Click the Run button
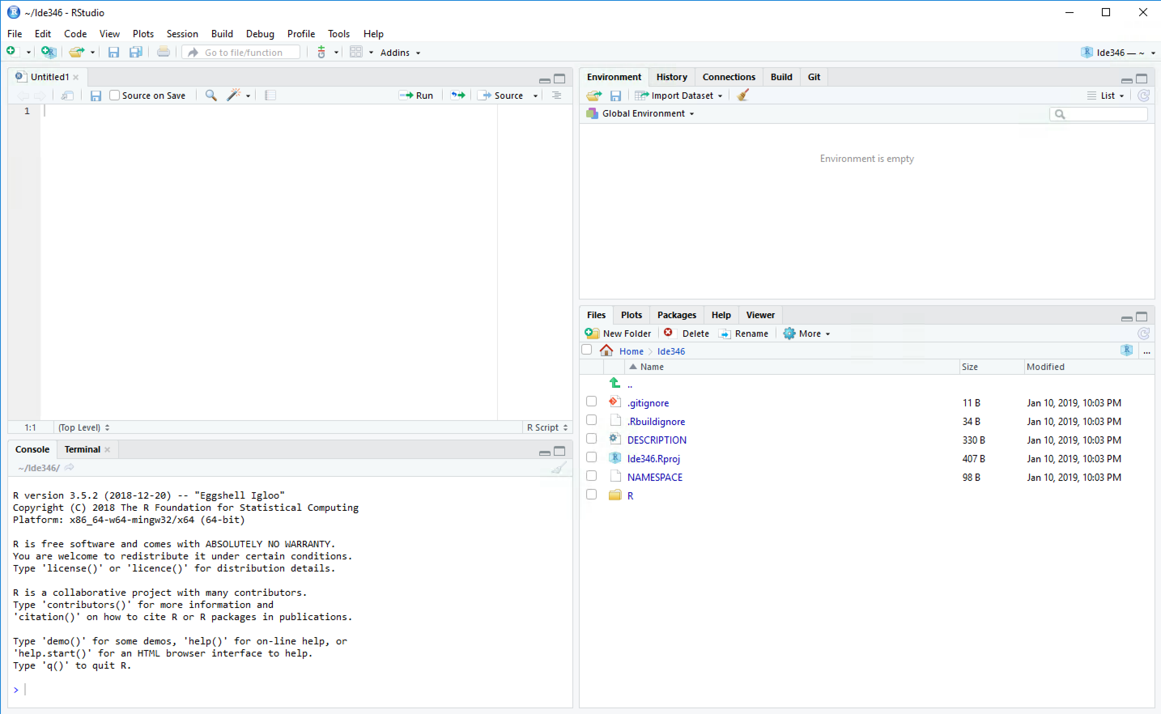Screen dimensions: 1161x714 [416, 96]
